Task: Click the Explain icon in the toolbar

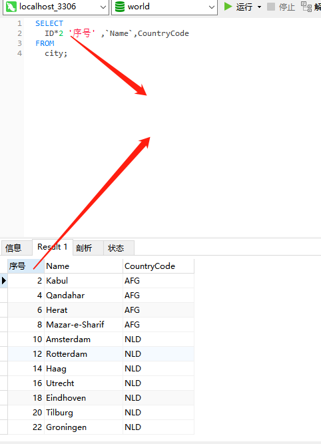Action: (306, 7)
